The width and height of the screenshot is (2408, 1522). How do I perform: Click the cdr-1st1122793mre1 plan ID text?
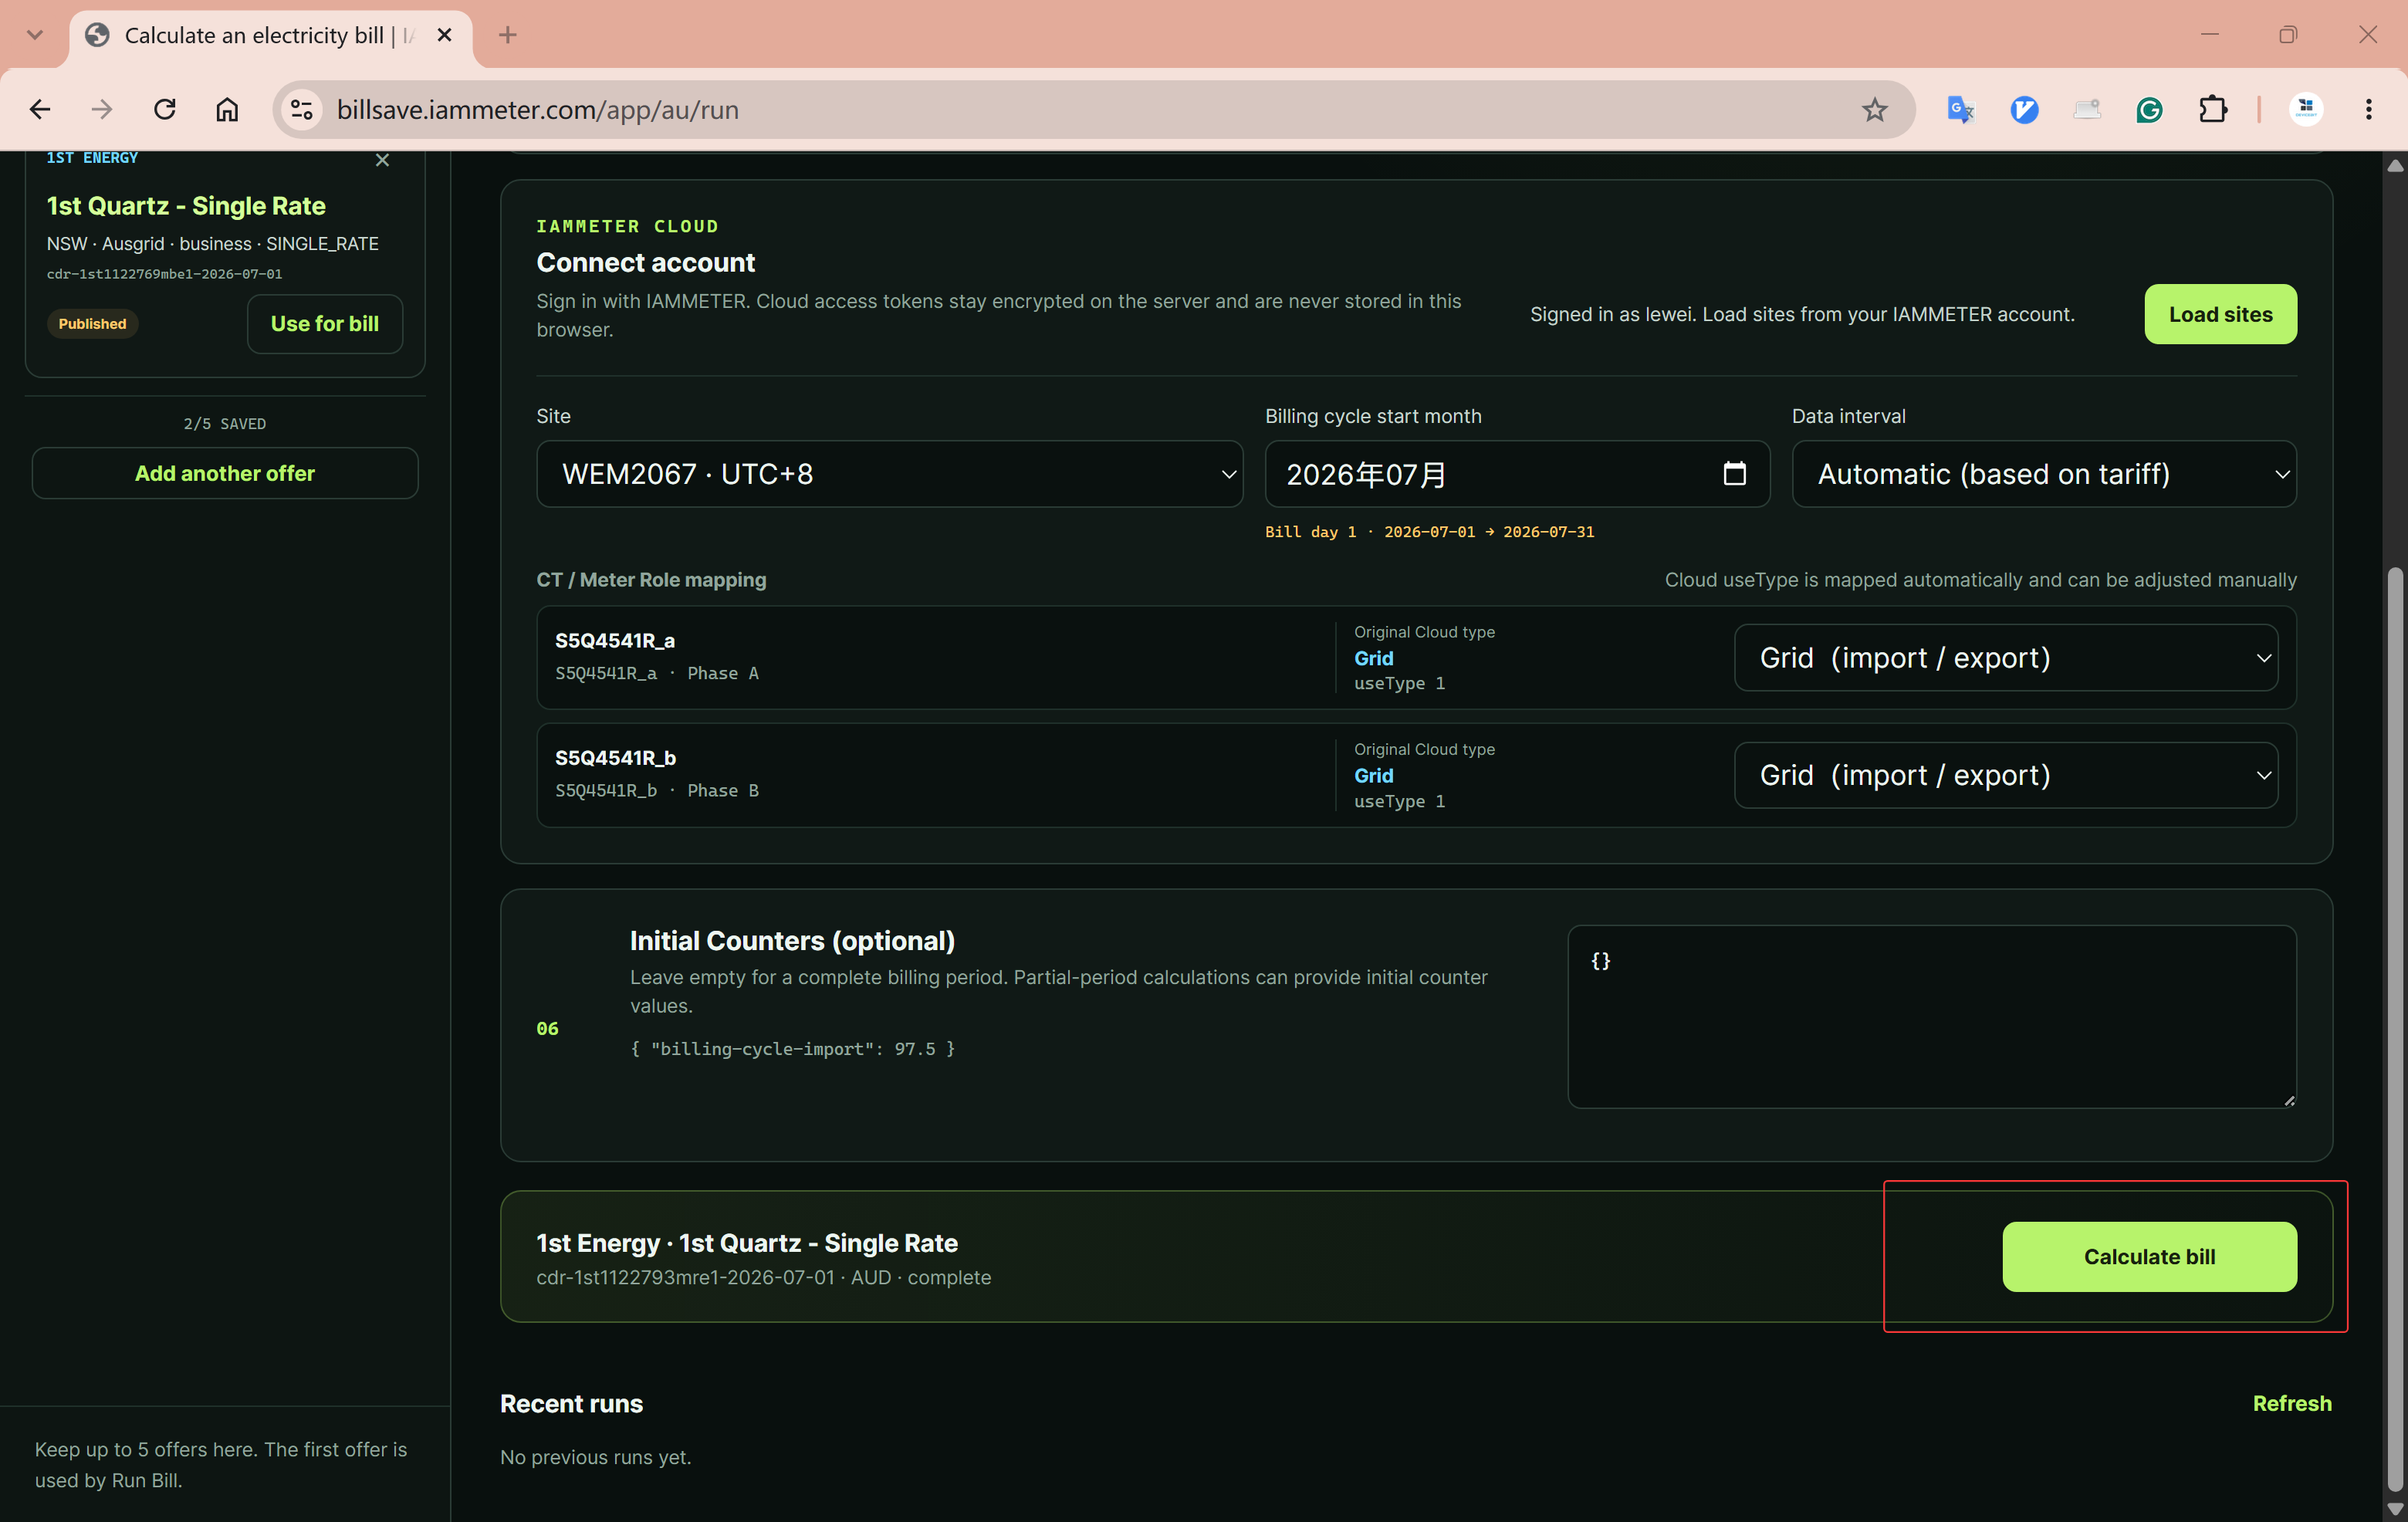pos(685,1278)
